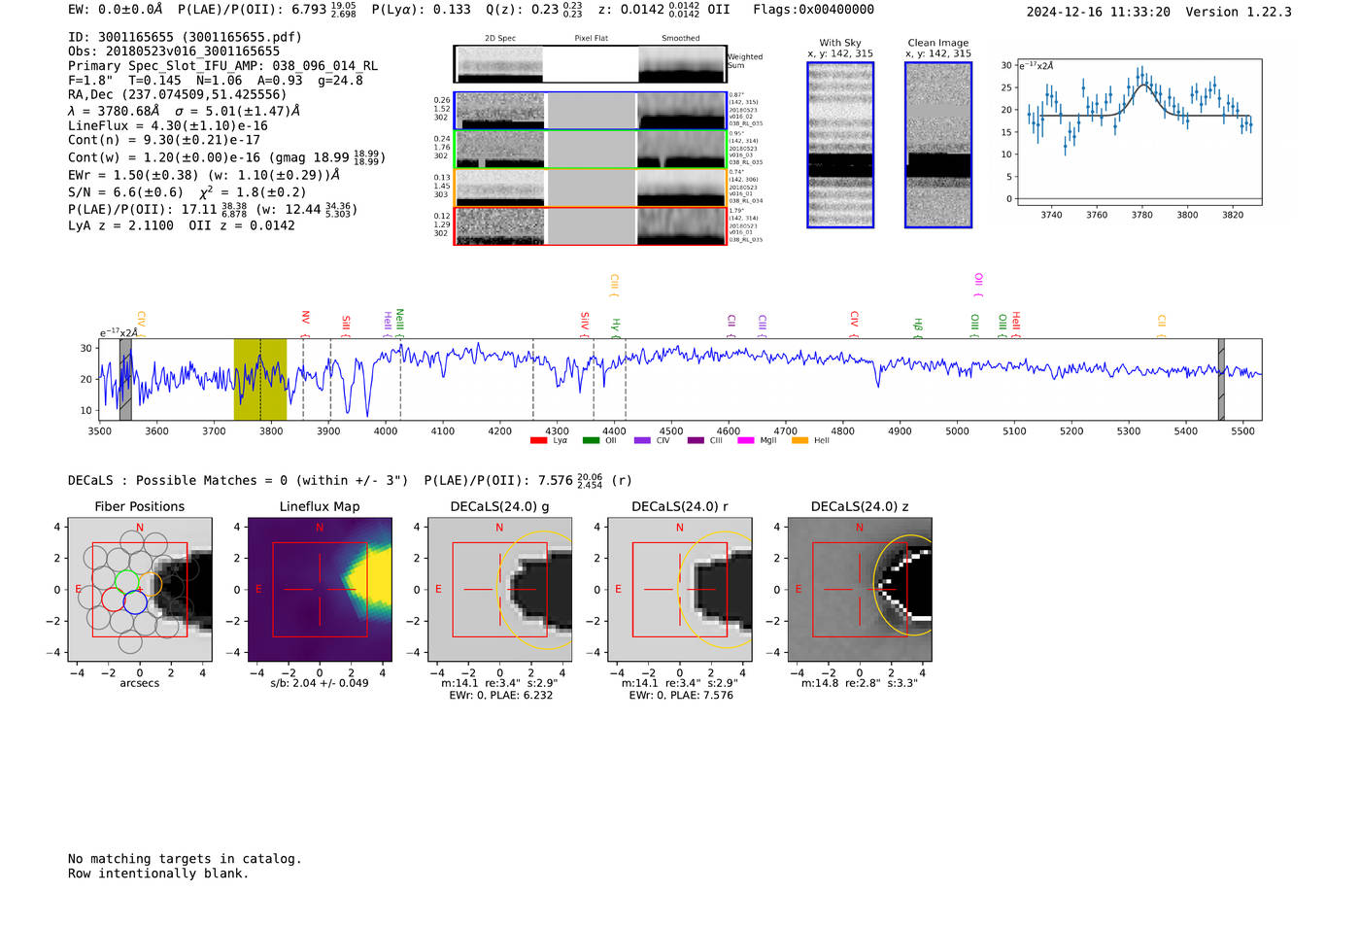Image resolution: width=1360 pixels, height=926 pixels.
Task: Click the timestamp 2024-12-16 11:33:20
Action: coord(1099,12)
